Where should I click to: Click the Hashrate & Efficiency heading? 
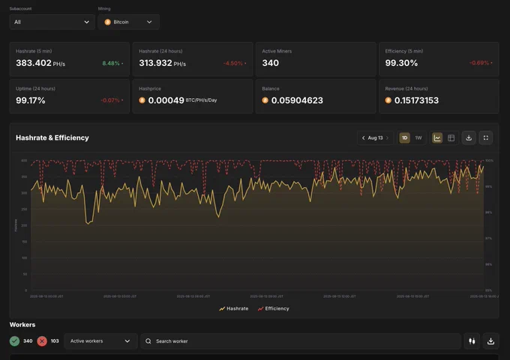(x=52, y=138)
